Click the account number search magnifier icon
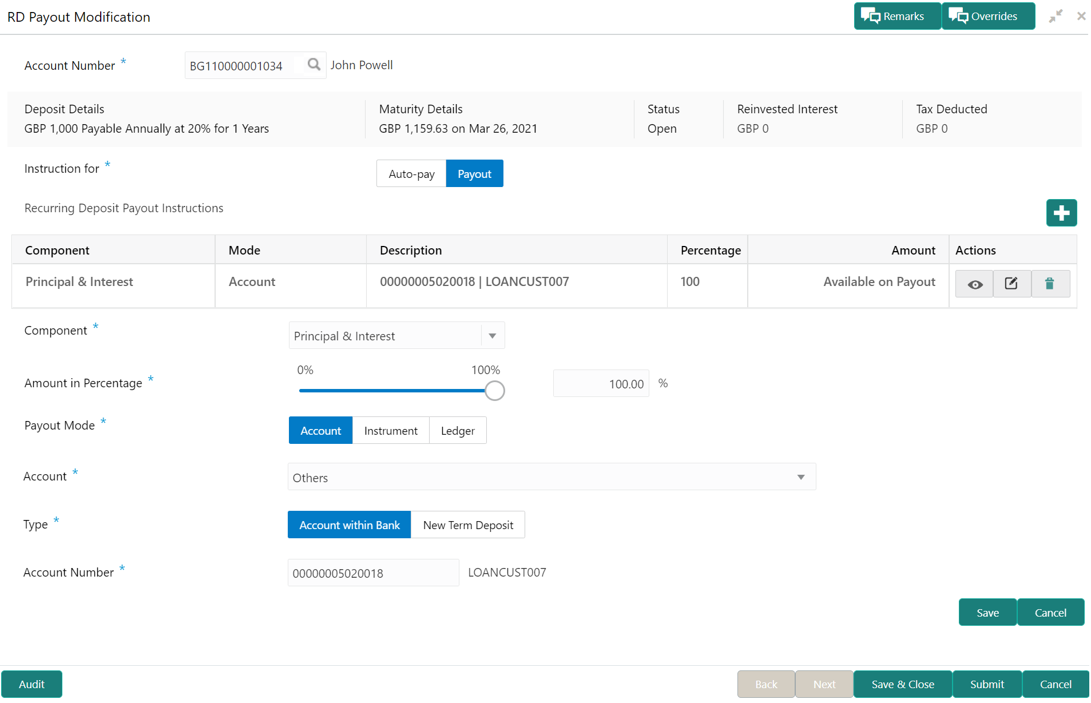The image size is (1091, 703). 314,65
